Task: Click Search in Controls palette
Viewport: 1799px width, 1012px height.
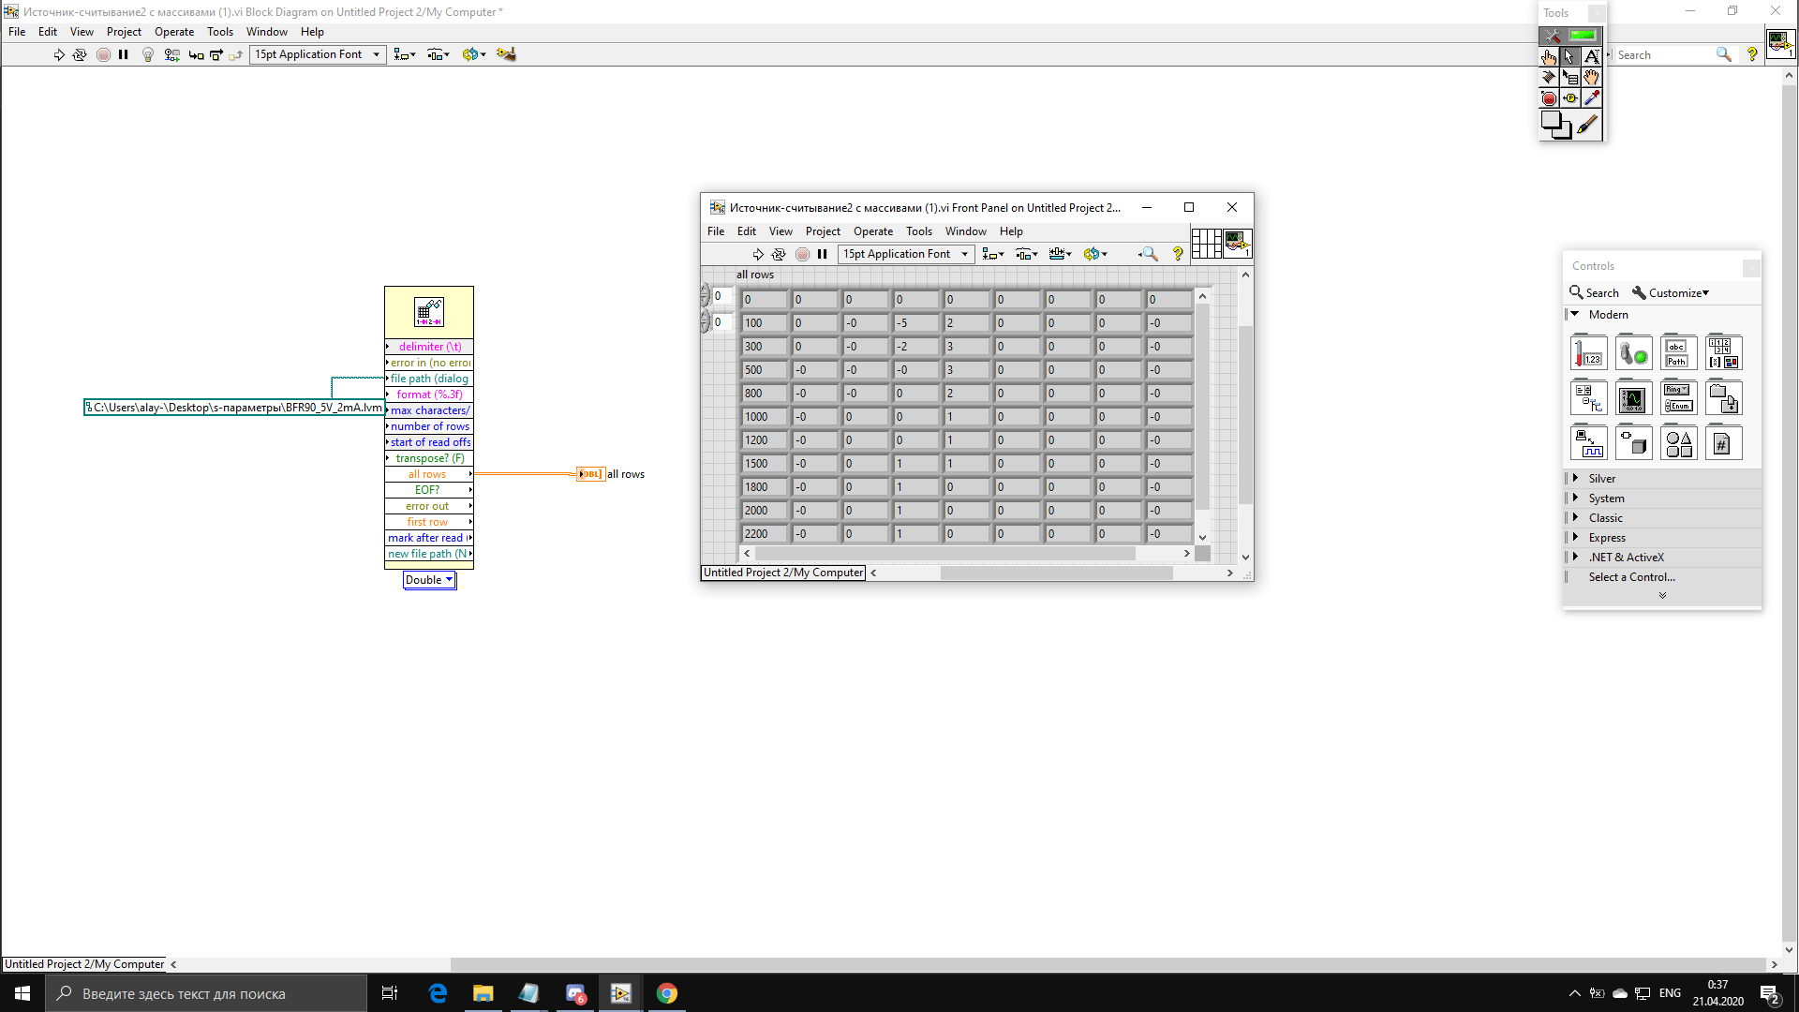Action: (1594, 293)
